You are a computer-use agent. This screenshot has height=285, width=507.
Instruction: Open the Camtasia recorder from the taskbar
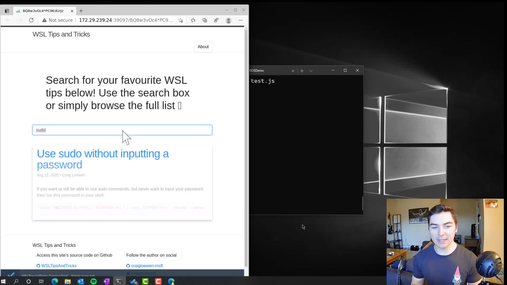coord(158,281)
